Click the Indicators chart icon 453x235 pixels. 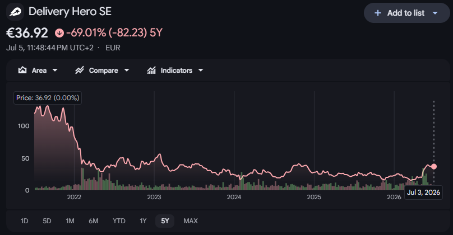pyautogui.click(x=151, y=70)
